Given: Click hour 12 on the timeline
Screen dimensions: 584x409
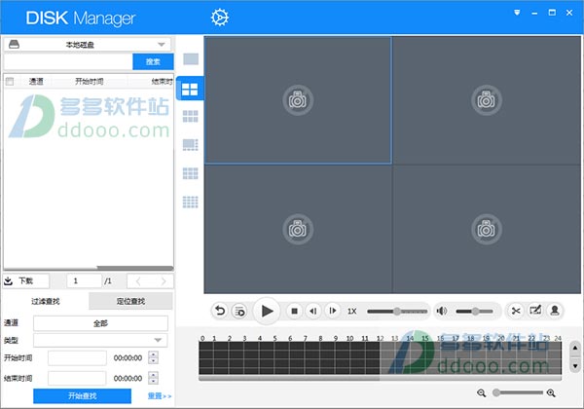Looking at the screenshot, I should coord(380,338).
